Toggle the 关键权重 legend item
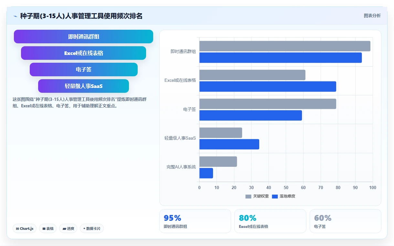Image resolution: width=394 pixels, height=246 pixels. [257, 196]
